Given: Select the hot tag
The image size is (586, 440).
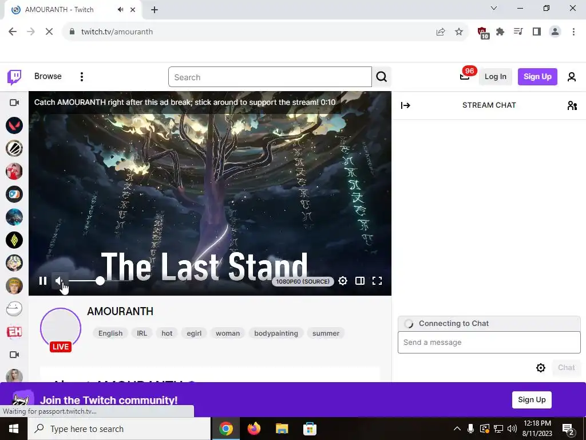Looking at the screenshot, I should click(167, 333).
